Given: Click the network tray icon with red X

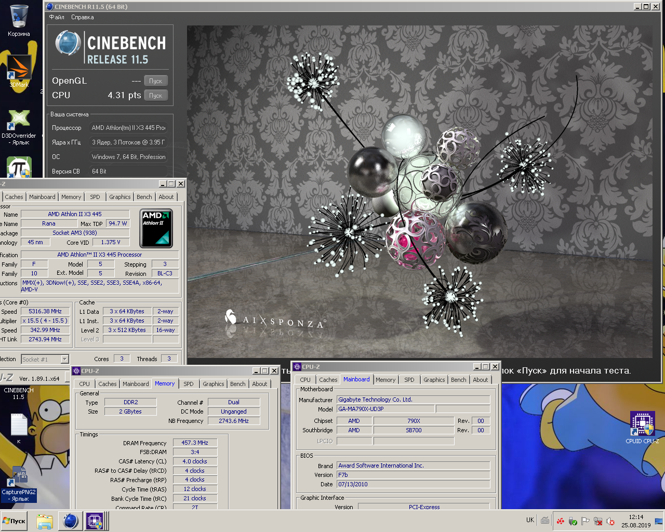Looking at the screenshot, I should point(598,521).
